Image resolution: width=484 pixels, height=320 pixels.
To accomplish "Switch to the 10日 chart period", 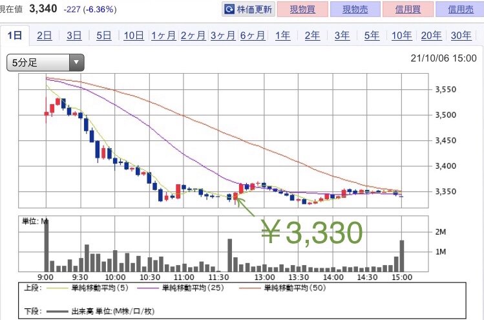I will coord(134,36).
